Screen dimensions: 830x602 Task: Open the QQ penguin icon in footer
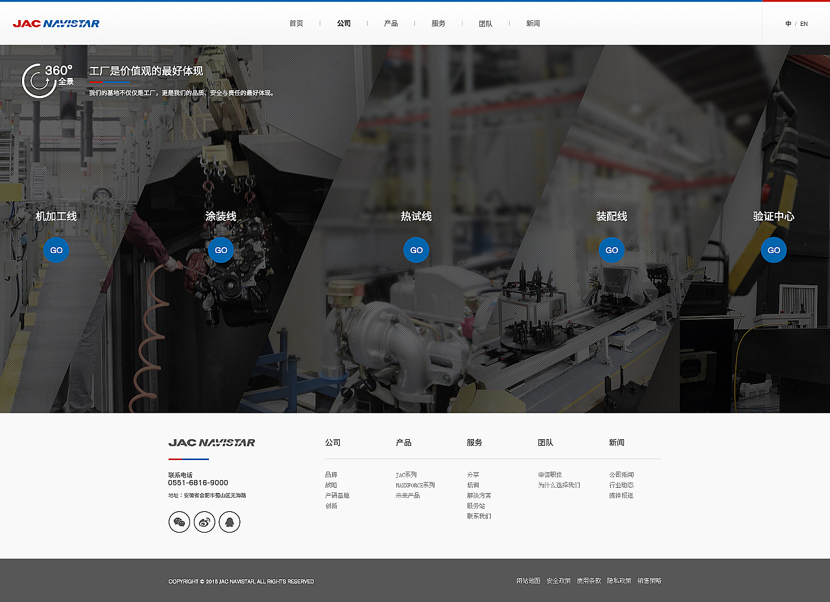(x=230, y=522)
